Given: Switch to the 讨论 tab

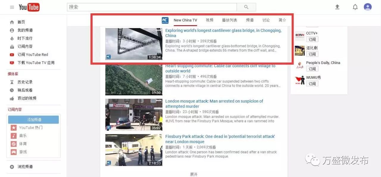Looking at the screenshot, I should pos(266,20).
